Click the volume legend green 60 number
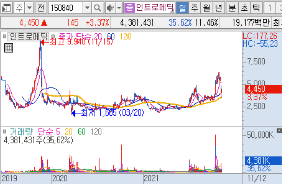 [82, 132]
